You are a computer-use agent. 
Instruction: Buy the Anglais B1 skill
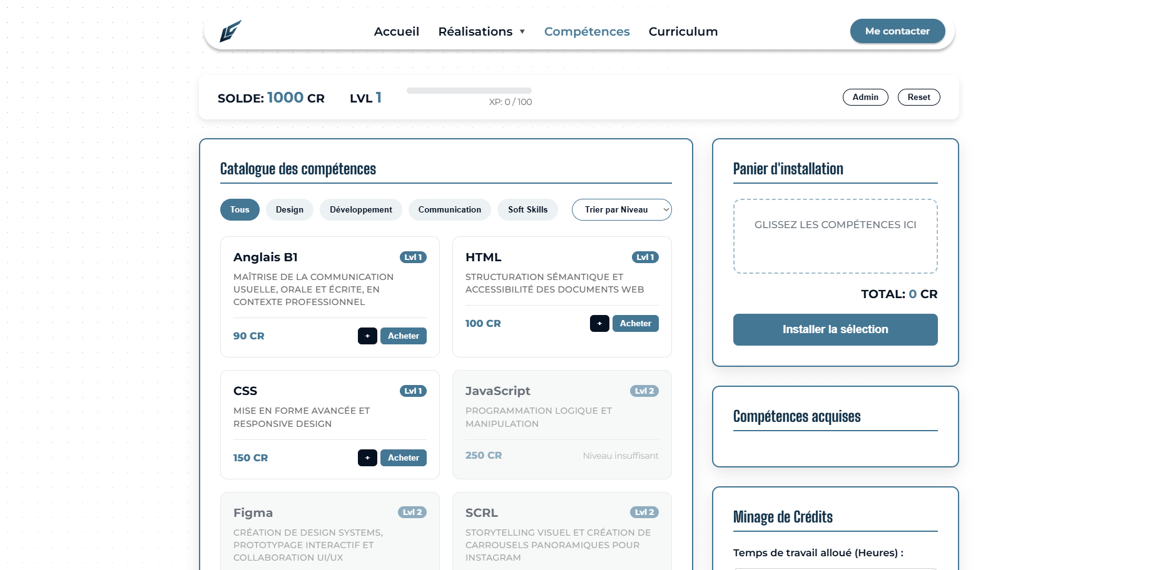click(x=403, y=336)
